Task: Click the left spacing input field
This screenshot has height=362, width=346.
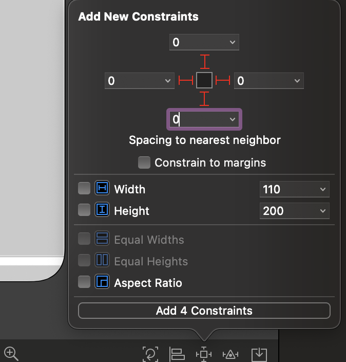Action: 140,81
